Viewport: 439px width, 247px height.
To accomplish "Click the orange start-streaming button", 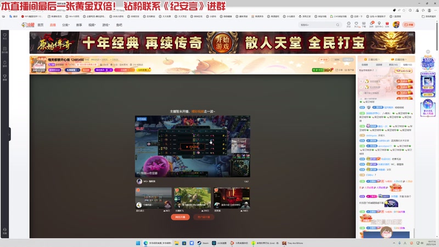I will pyautogui.click(x=408, y=25).
